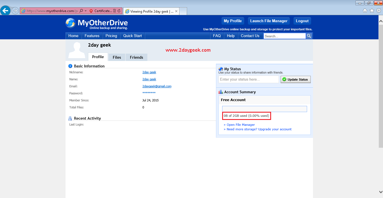Click the browser back arrow button
The image size is (383, 198).
[x=5, y=11]
